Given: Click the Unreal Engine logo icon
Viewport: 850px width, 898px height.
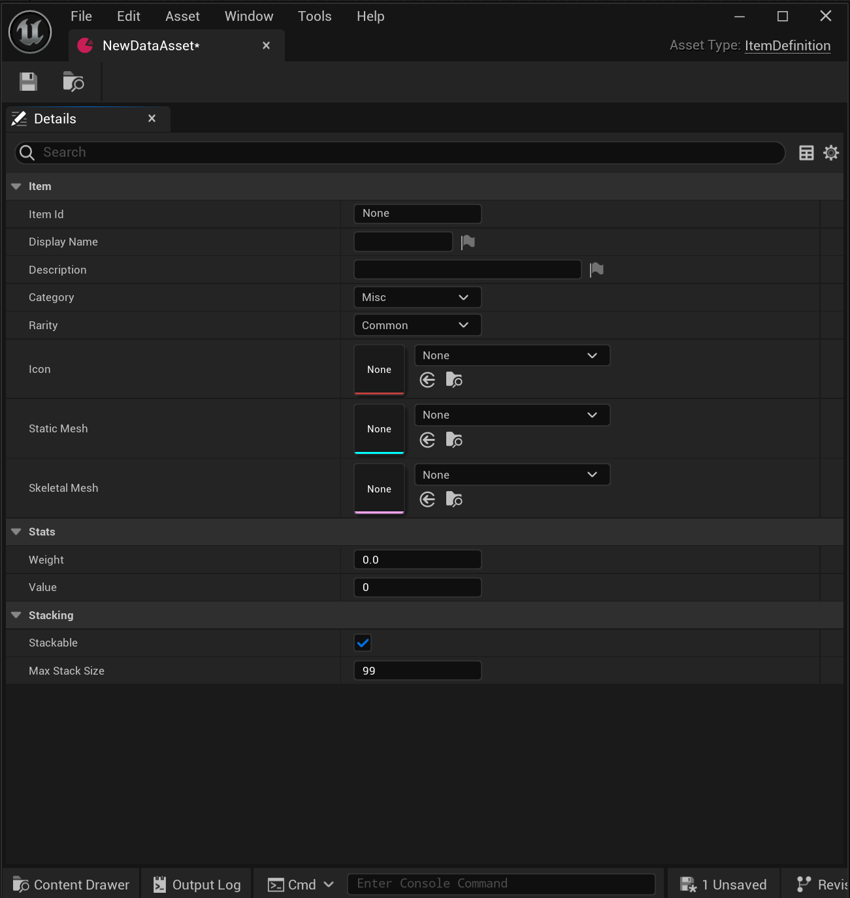Looking at the screenshot, I should 30,32.
